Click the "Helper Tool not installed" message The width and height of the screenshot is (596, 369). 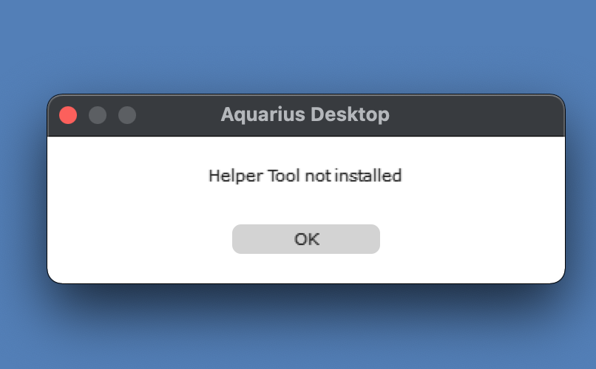[x=305, y=176]
